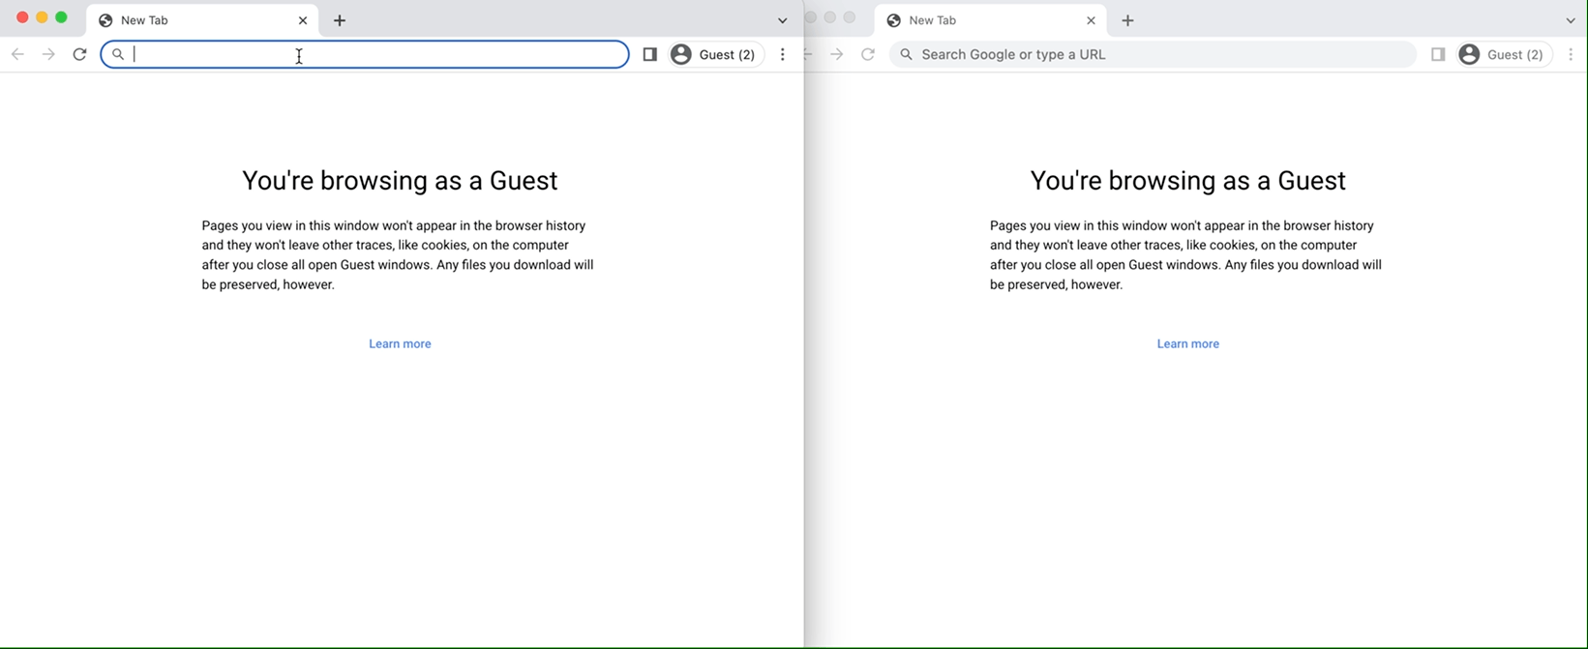Follow the Learn more link in the right window

pos(1187,343)
